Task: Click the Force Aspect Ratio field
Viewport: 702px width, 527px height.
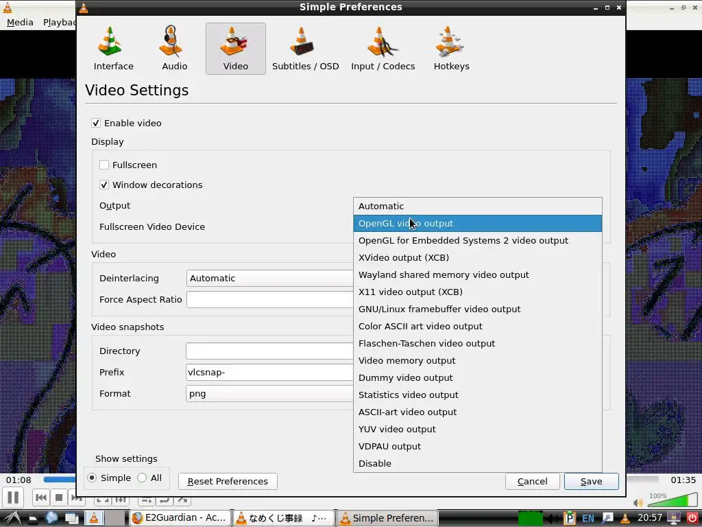Action: pyautogui.click(x=270, y=299)
